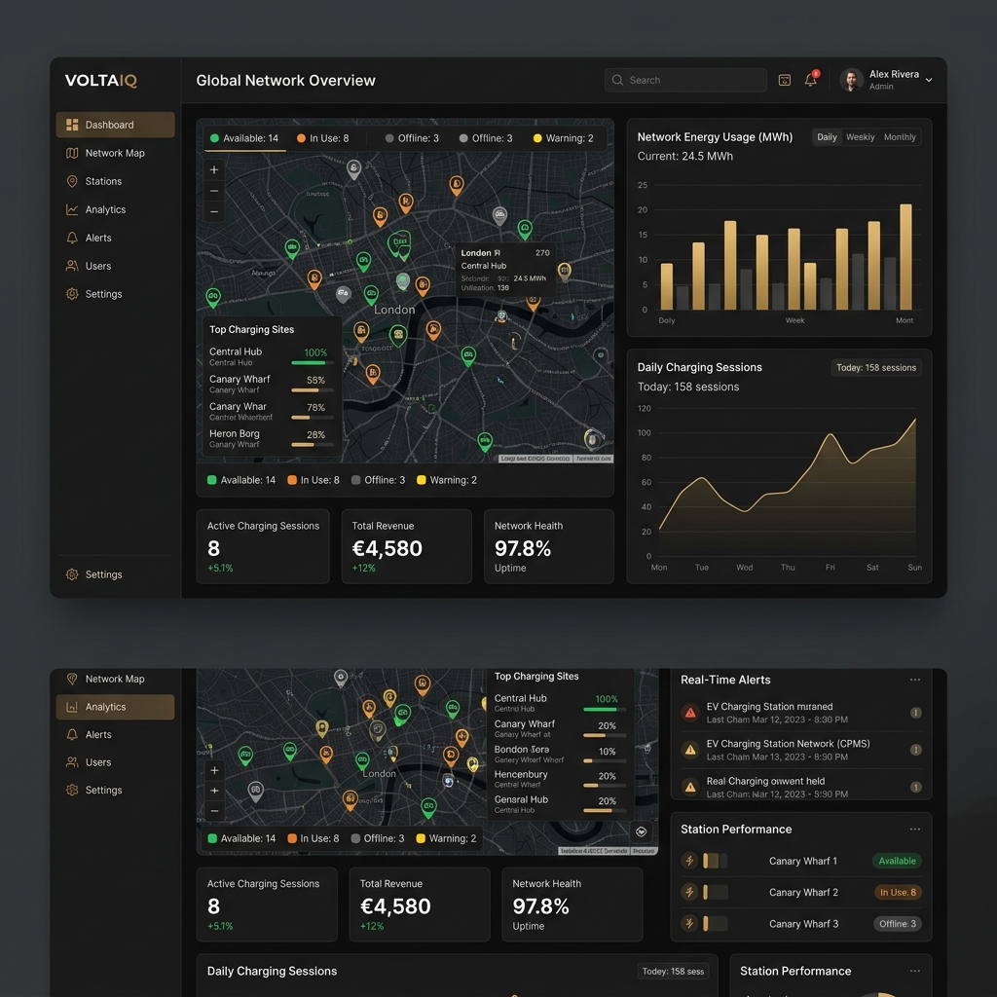Click the calendar icon beside the search box

point(785,80)
